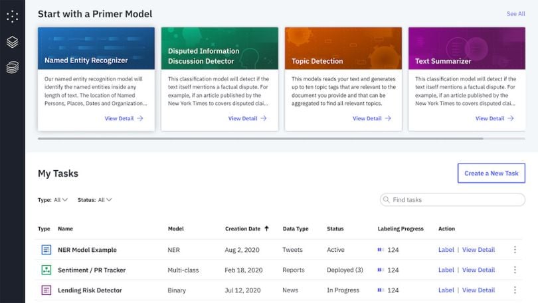Click Label link for Lending Risk Detector
The width and height of the screenshot is (538, 303).
[446, 290]
